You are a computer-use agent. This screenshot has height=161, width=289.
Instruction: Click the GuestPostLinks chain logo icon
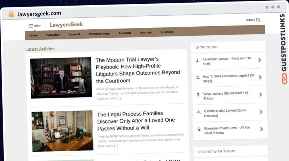point(284,79)
